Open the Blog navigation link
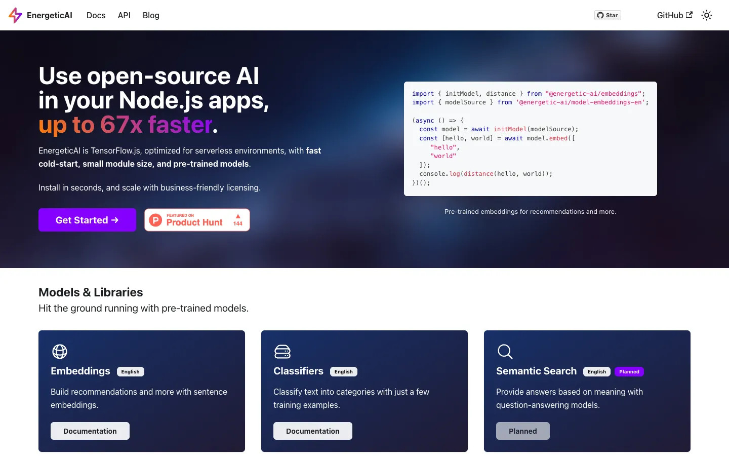Viewport: 729px width, 456px height. 151,15
